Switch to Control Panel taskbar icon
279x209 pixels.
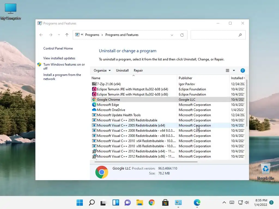pos(178,202)
